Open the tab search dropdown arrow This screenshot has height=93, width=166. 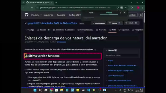[x=23, y=2]
